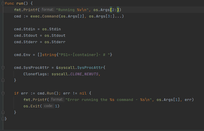Click os.Stdin on the cmd.Stdin line
This screenshot has height=131, width=204.
coord(52,29)
